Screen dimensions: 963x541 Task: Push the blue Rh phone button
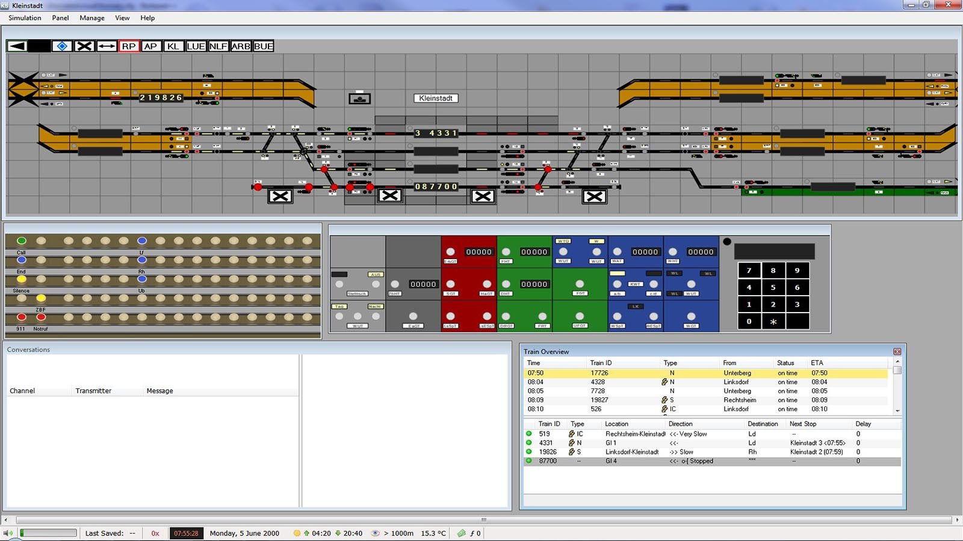click(142, 260)
